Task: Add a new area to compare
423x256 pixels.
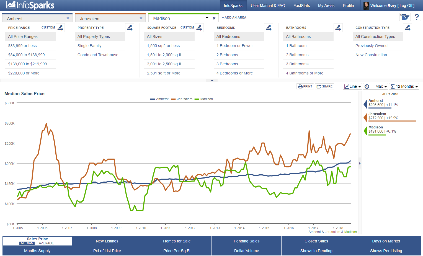Action: point(234,17)
